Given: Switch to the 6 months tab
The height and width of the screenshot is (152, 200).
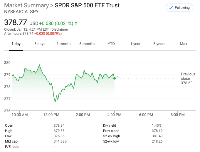Looking at the screenshot, I should (x=87, y=44).
